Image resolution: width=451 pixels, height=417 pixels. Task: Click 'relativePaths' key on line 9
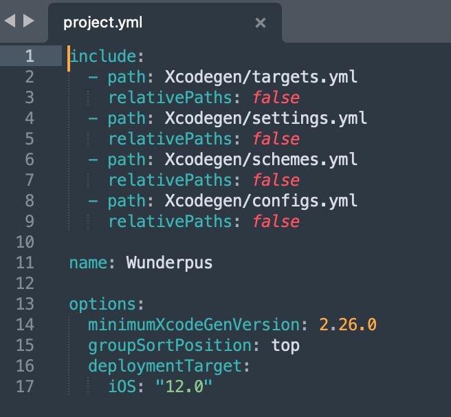(170, 222)
